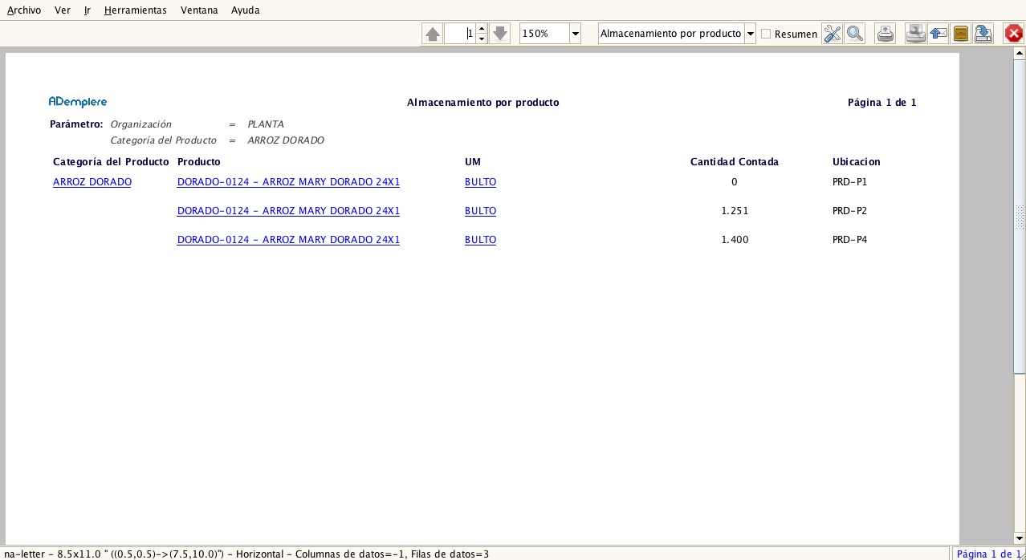
Task: Click the scrollbar down arrow
Action: pyautogui.click(x=1020, y=538)
